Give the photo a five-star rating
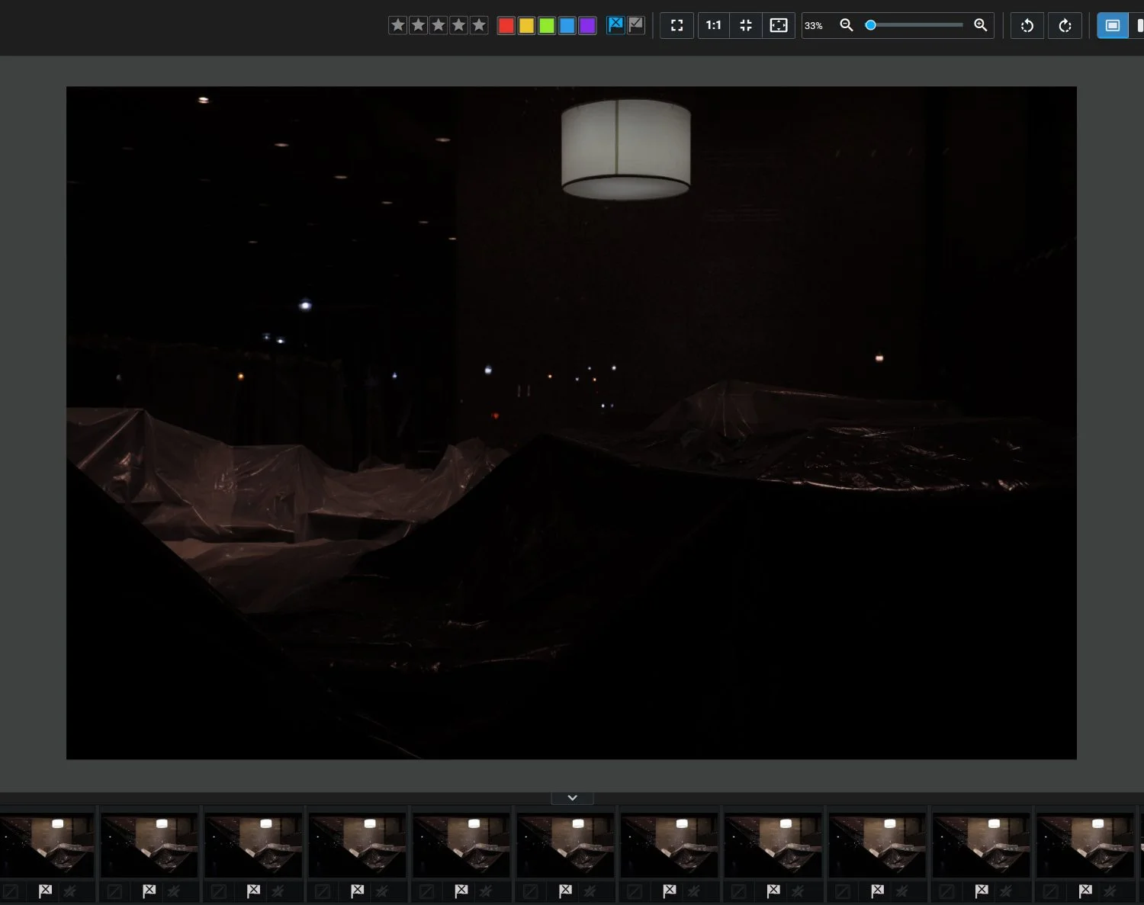The height and width of the screenshot is (905, 1144). coord(478,25)
